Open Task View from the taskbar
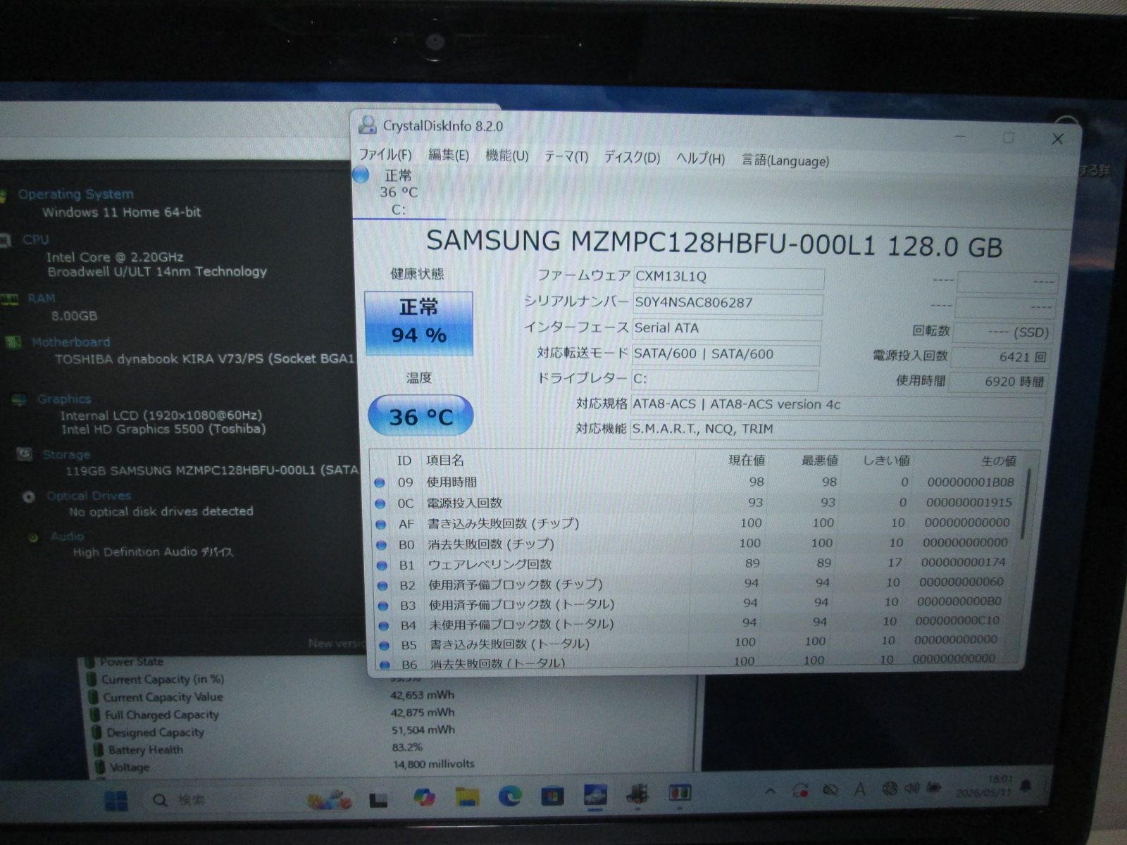Viewport: 1127px width, 845px height. point(378,800)
